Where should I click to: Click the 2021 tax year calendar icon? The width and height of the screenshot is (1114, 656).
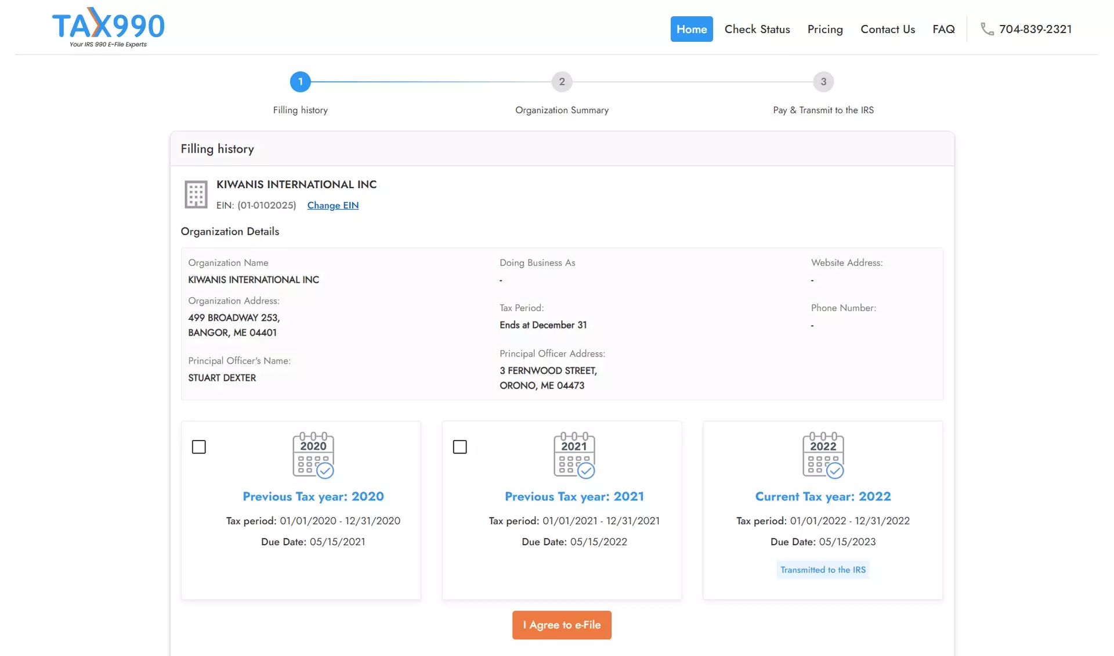(x=574, y=455)
